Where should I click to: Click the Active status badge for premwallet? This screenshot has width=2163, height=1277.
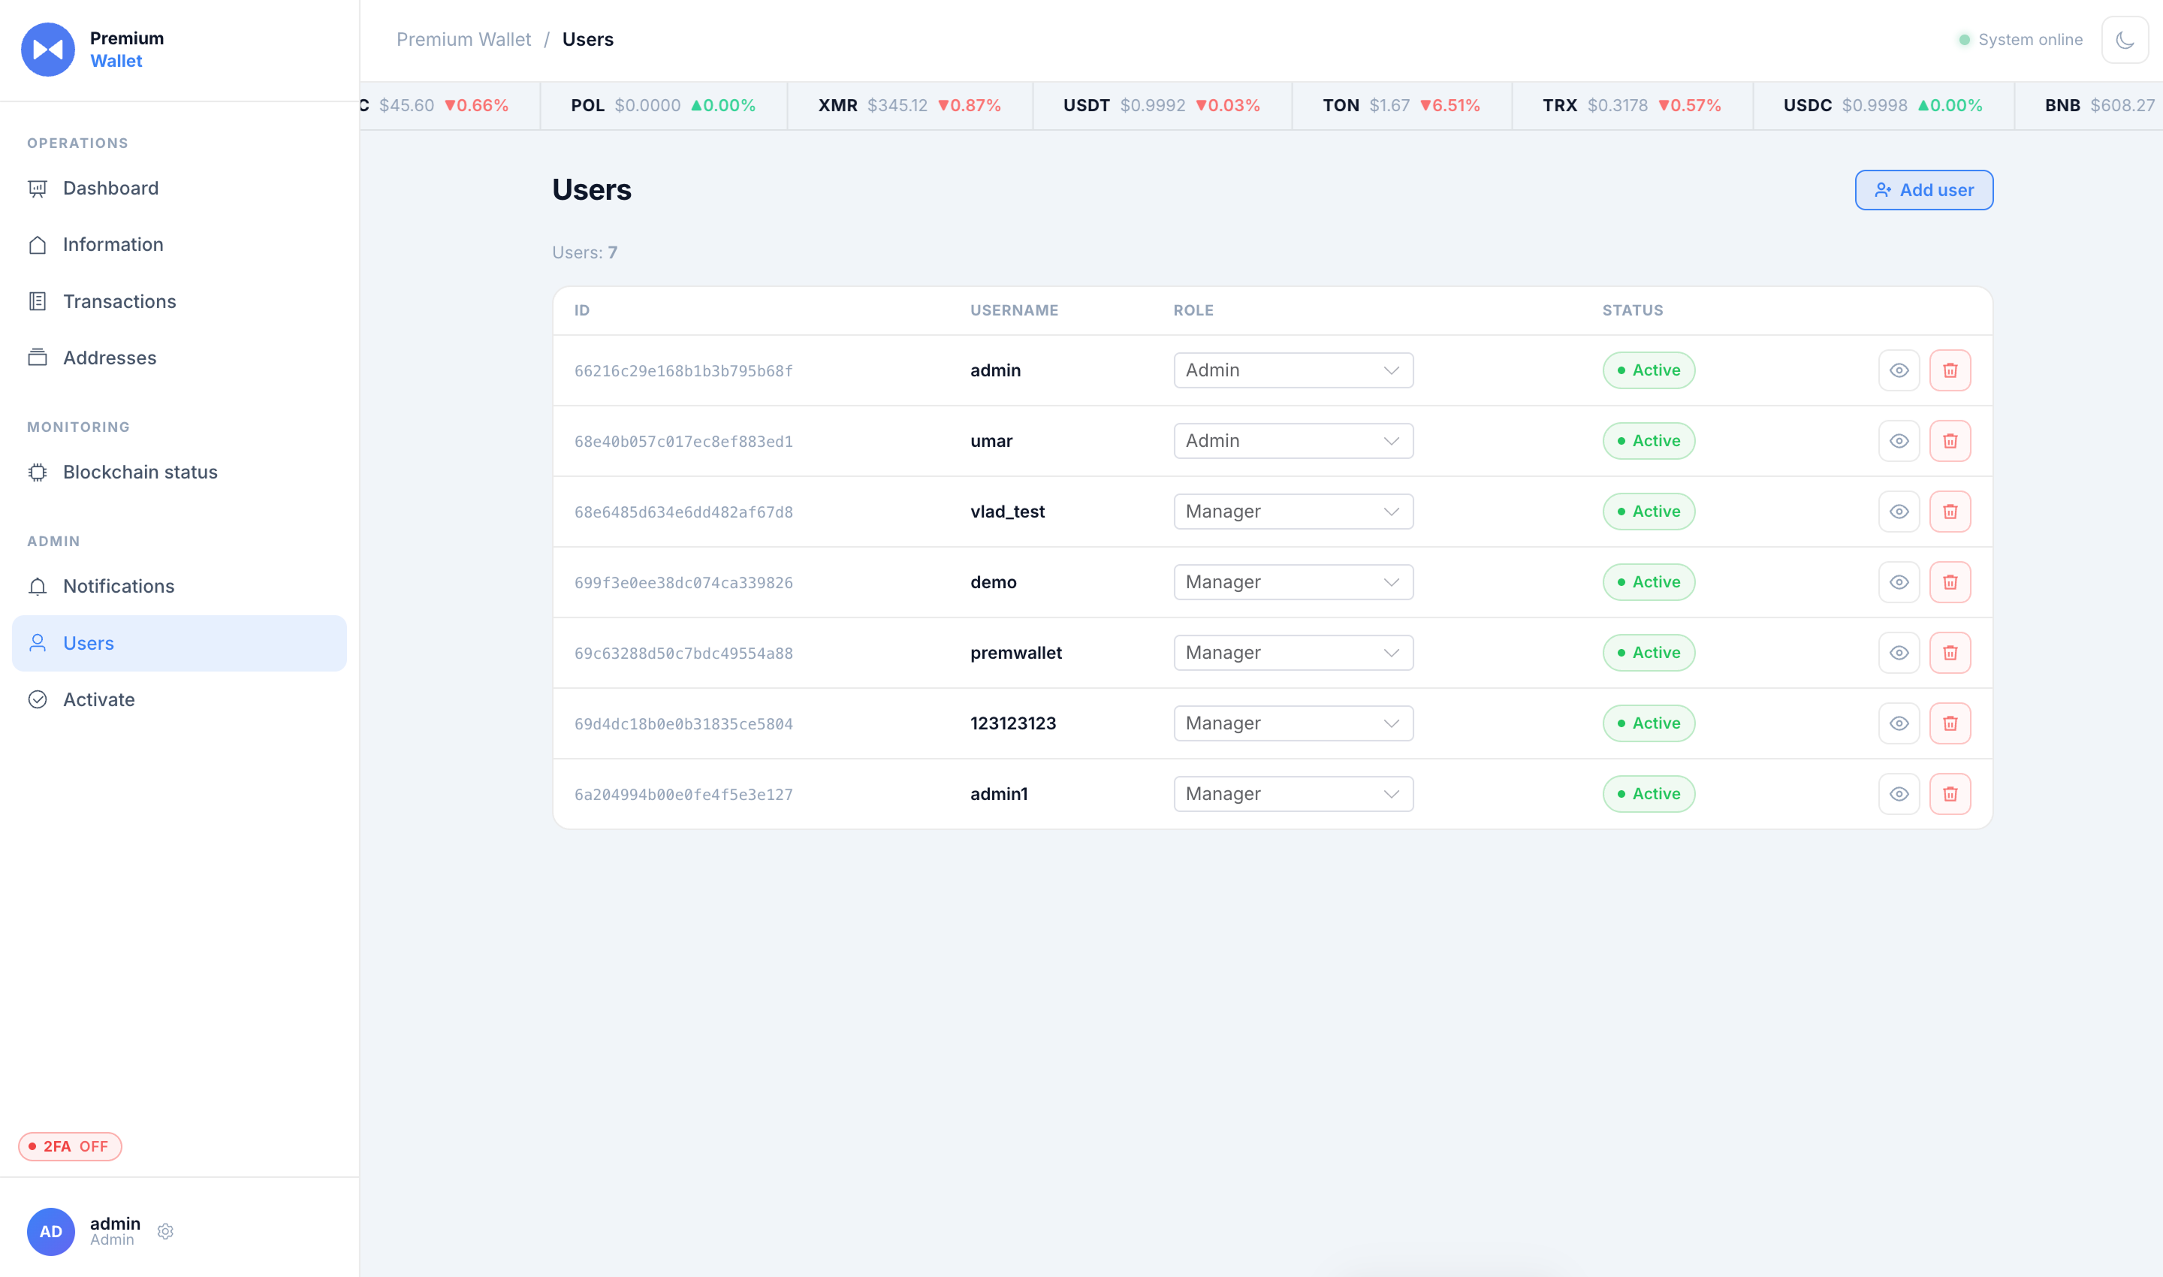1649,652
